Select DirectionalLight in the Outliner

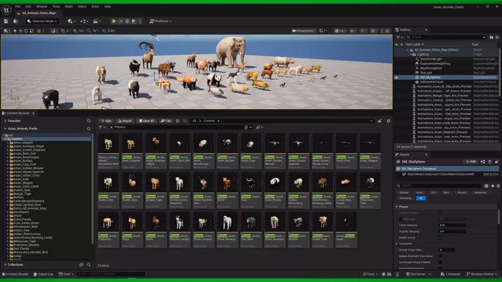(x=431, y=59)
